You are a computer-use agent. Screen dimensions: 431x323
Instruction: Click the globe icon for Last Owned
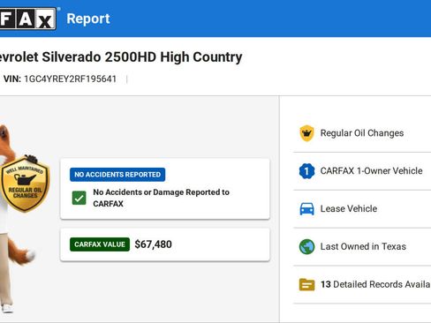(x=306, y=246)
